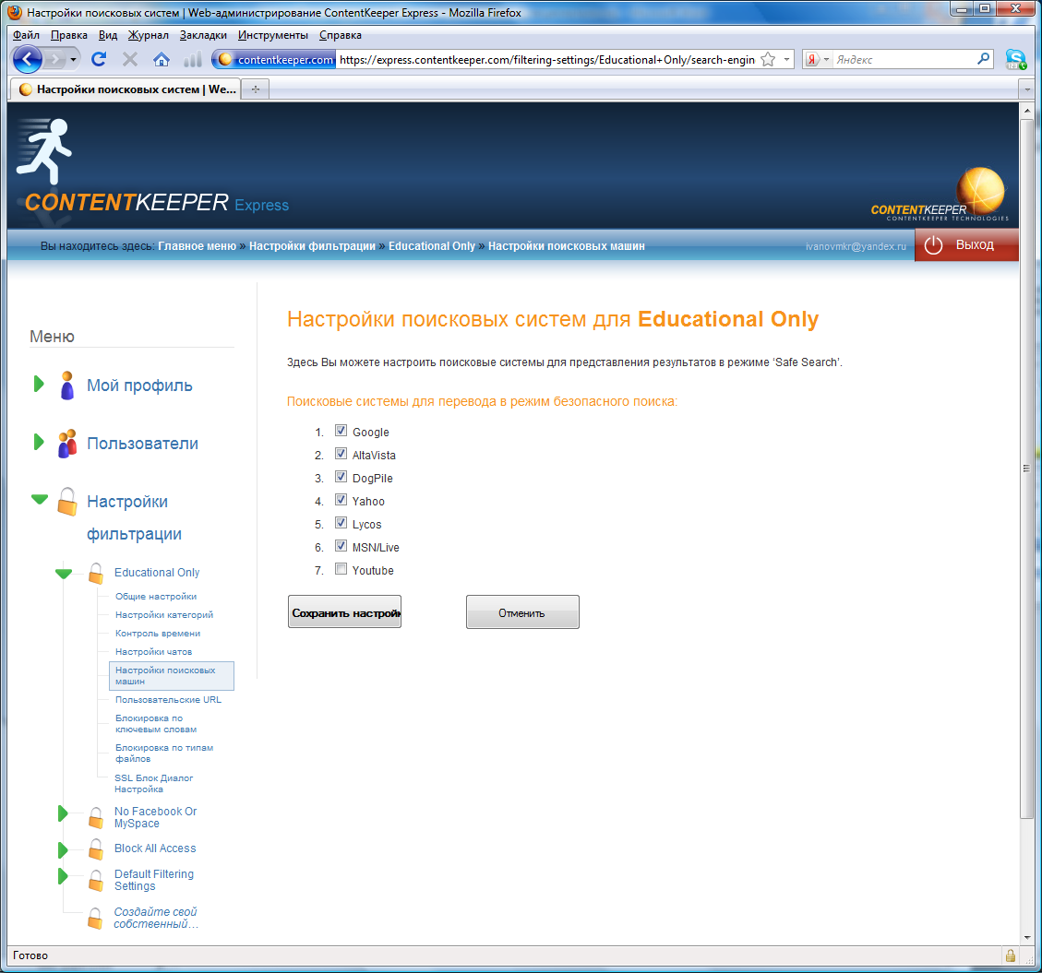The height and width of the screenshot is (973, 1042).
Task: Click the padlock icon next to Educational Only
Action: pos(96,573)
